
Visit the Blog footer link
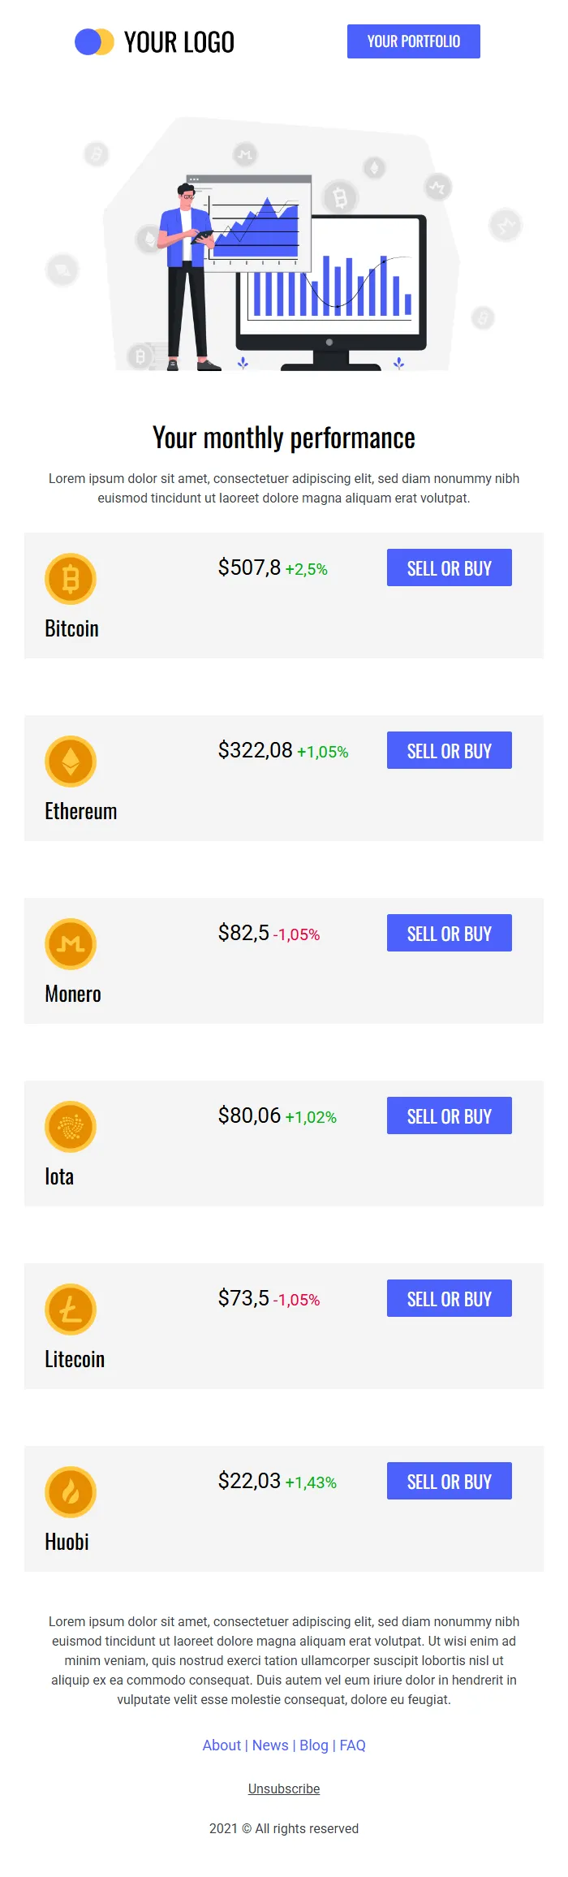point(314,1745)
